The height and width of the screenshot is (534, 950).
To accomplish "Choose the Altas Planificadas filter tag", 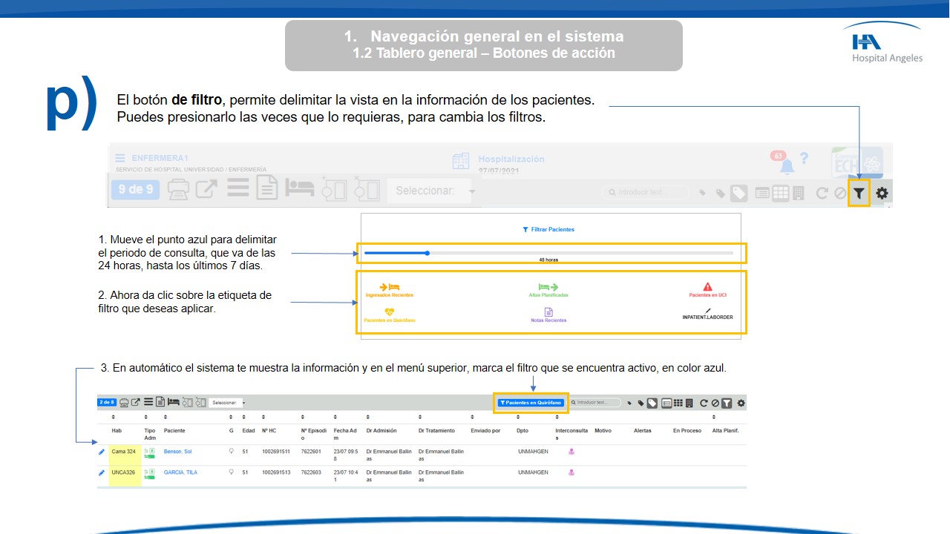I will tap(548, 290).
